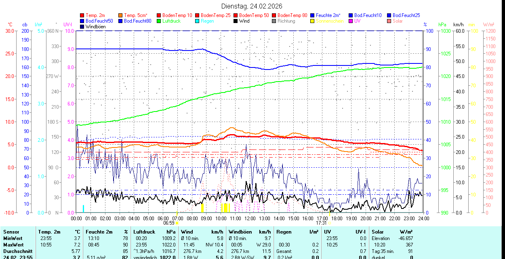This screenshot has width=505, height=259.
Task: Click the '12:00' time axis label
Action: click(250, 218)
